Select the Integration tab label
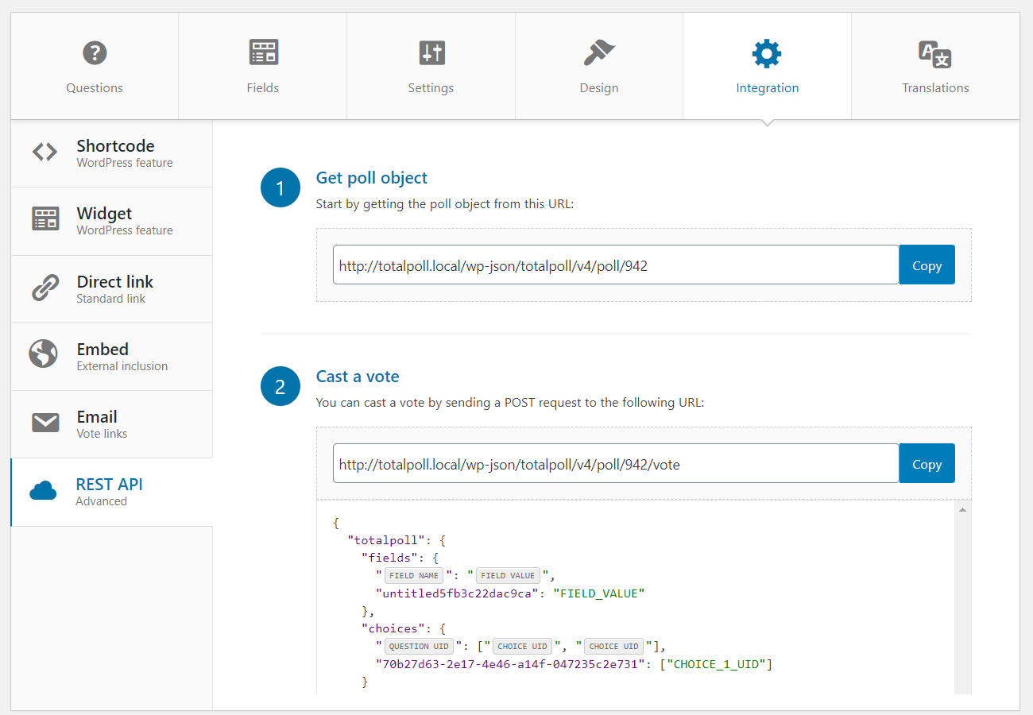Screen dimensions: 1033x715 click(768, 88)
